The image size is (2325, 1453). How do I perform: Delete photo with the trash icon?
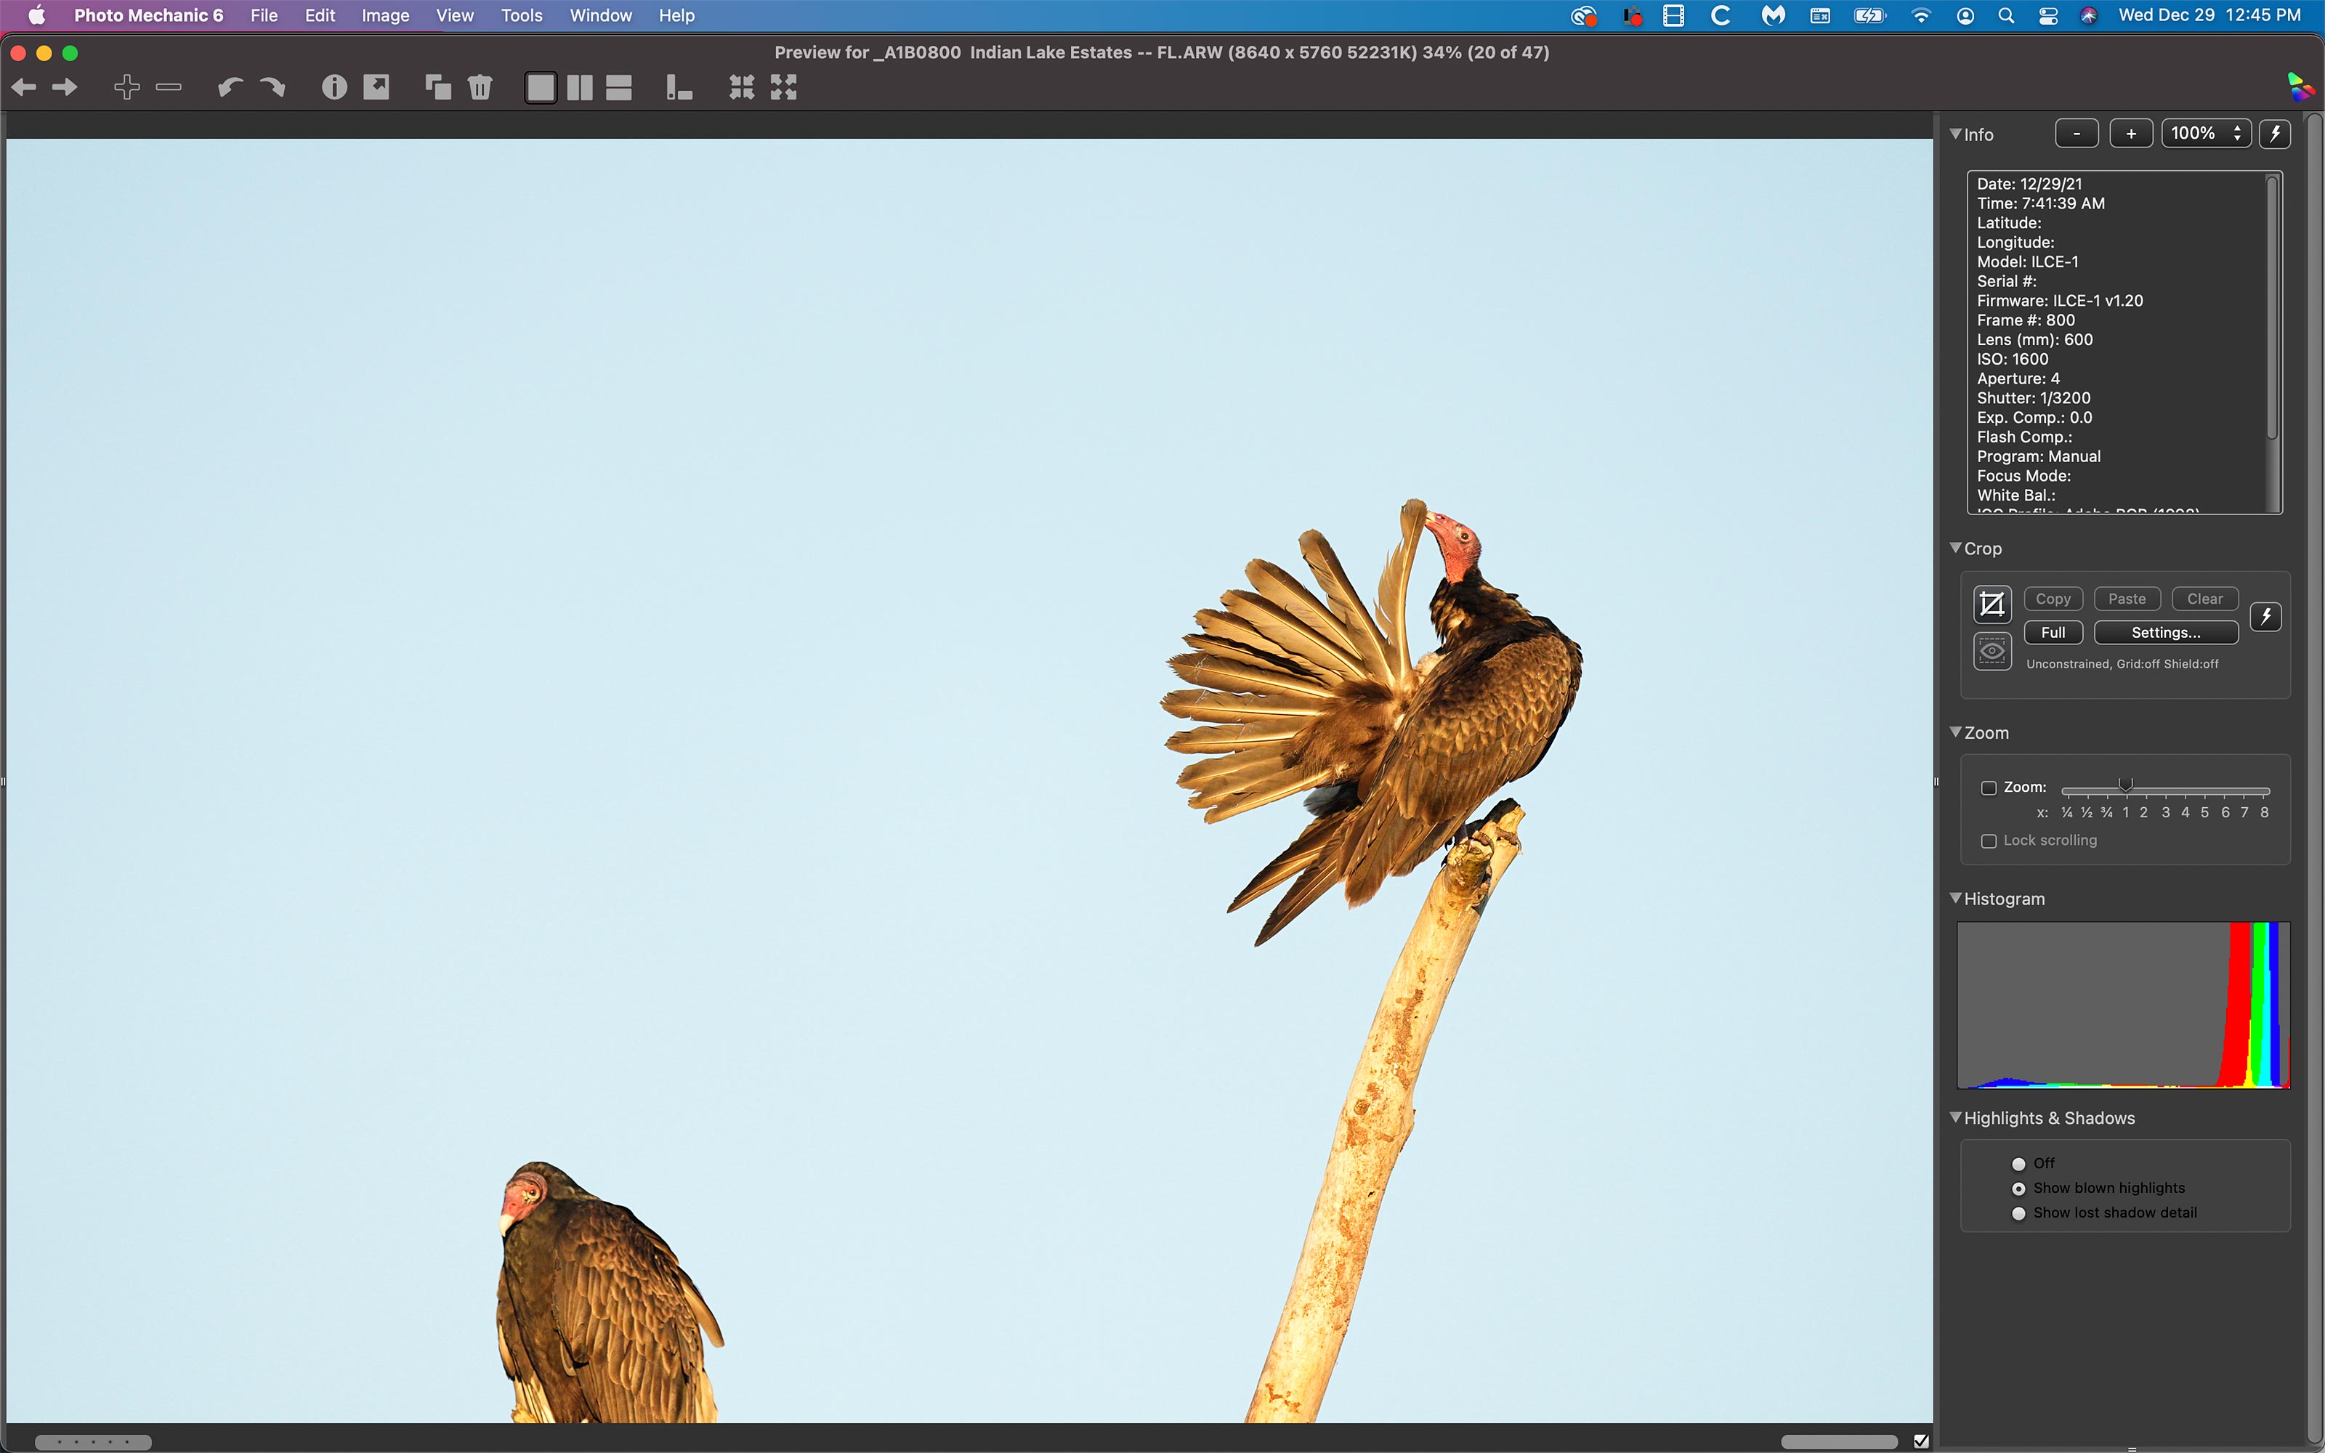click(x=480, y=87)
